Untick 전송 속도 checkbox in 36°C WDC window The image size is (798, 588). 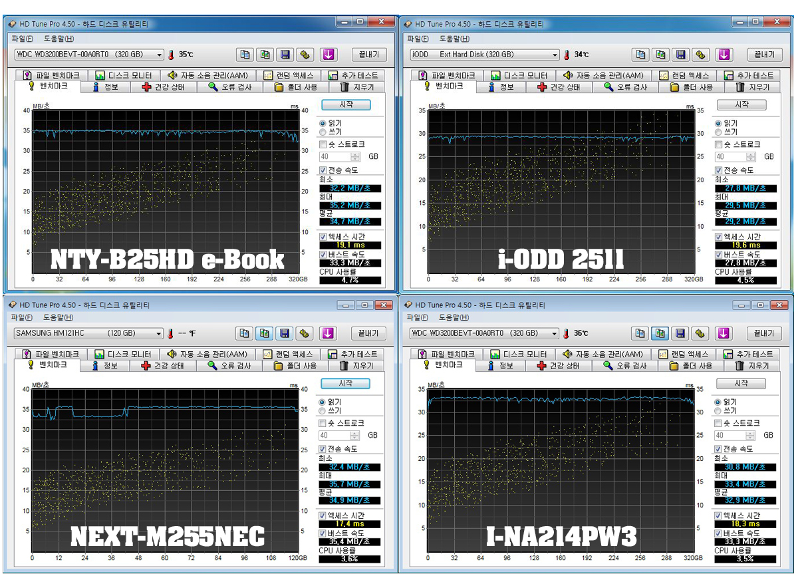718,449
